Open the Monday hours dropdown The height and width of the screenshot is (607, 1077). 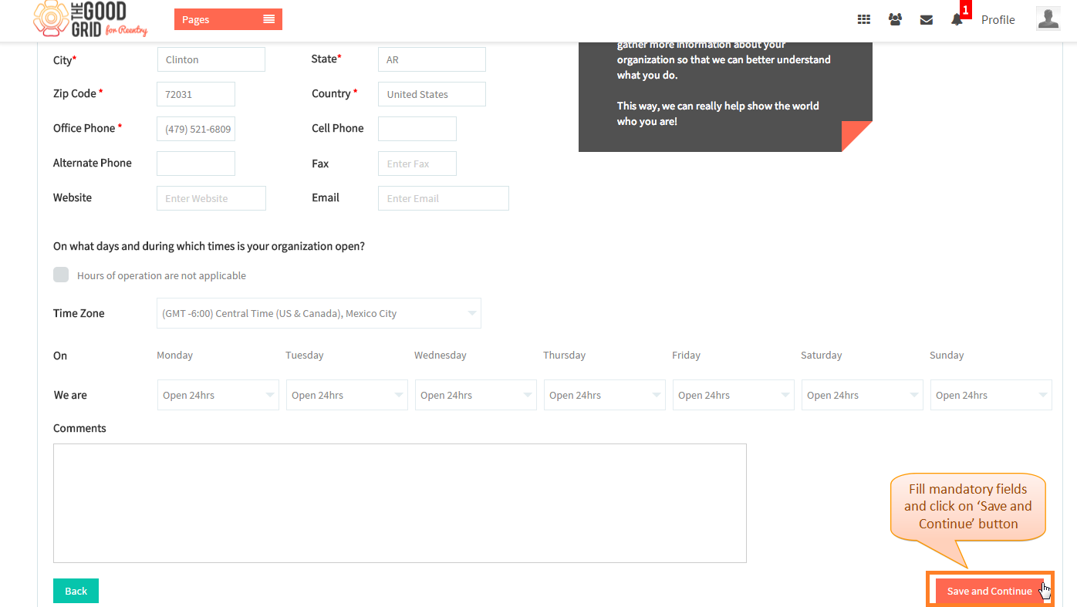[218, 395]
